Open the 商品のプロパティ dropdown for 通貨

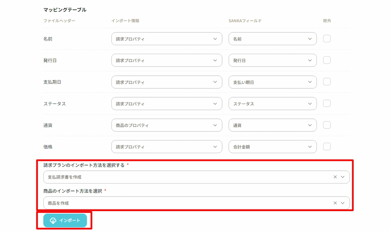[x=167, y=125]
